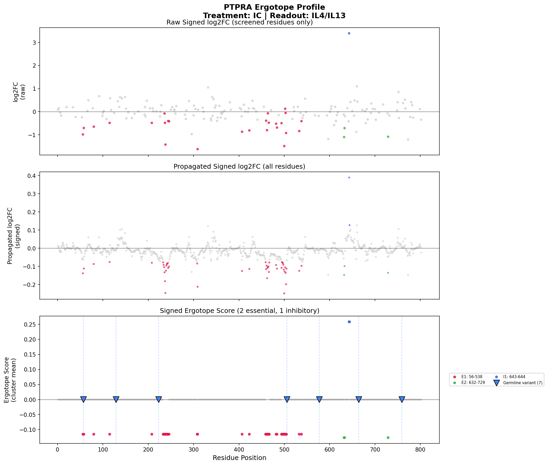
Task: Click the Propagated Signed log2FC panel title
Action: (239, 167)
